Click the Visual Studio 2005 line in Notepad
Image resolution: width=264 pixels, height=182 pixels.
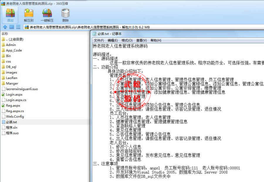pos(169,172)
